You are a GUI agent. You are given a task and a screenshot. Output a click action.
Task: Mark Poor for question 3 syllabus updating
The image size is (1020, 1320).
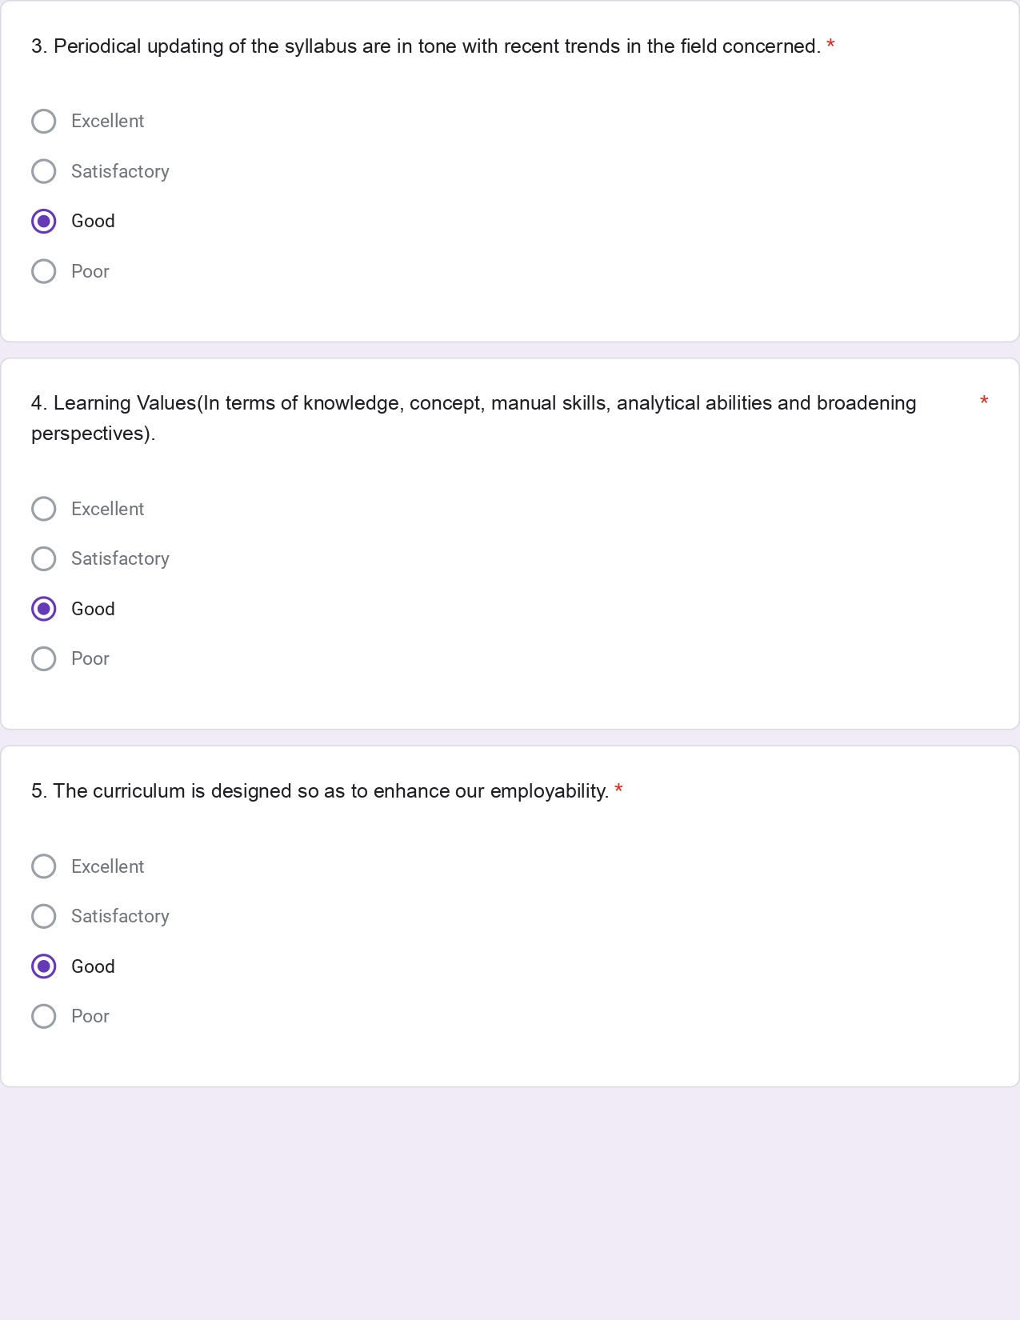tap(44, 271)
